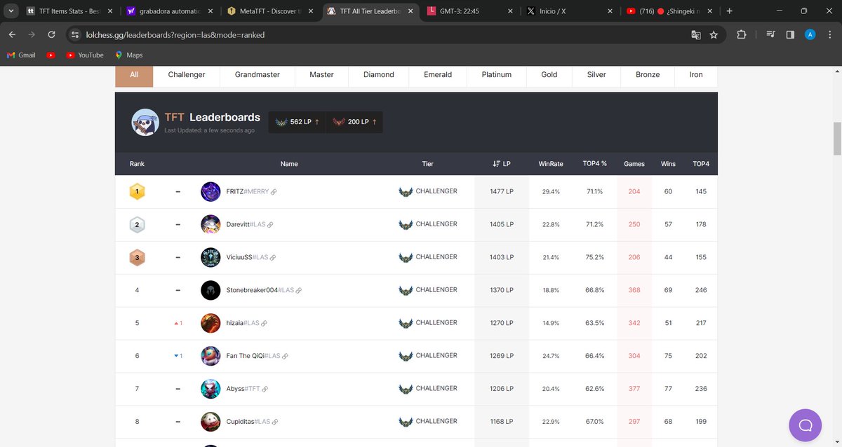The image size is (842, 447).
Task: Click the translate page icon
Action: (696, 34)
